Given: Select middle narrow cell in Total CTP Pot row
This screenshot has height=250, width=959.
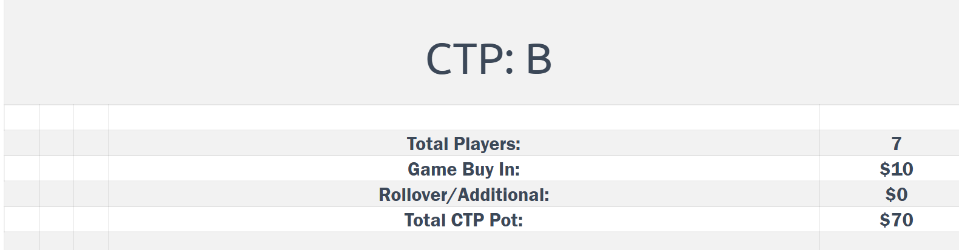Looking at the screenshot, I should [x=56, y=220].
